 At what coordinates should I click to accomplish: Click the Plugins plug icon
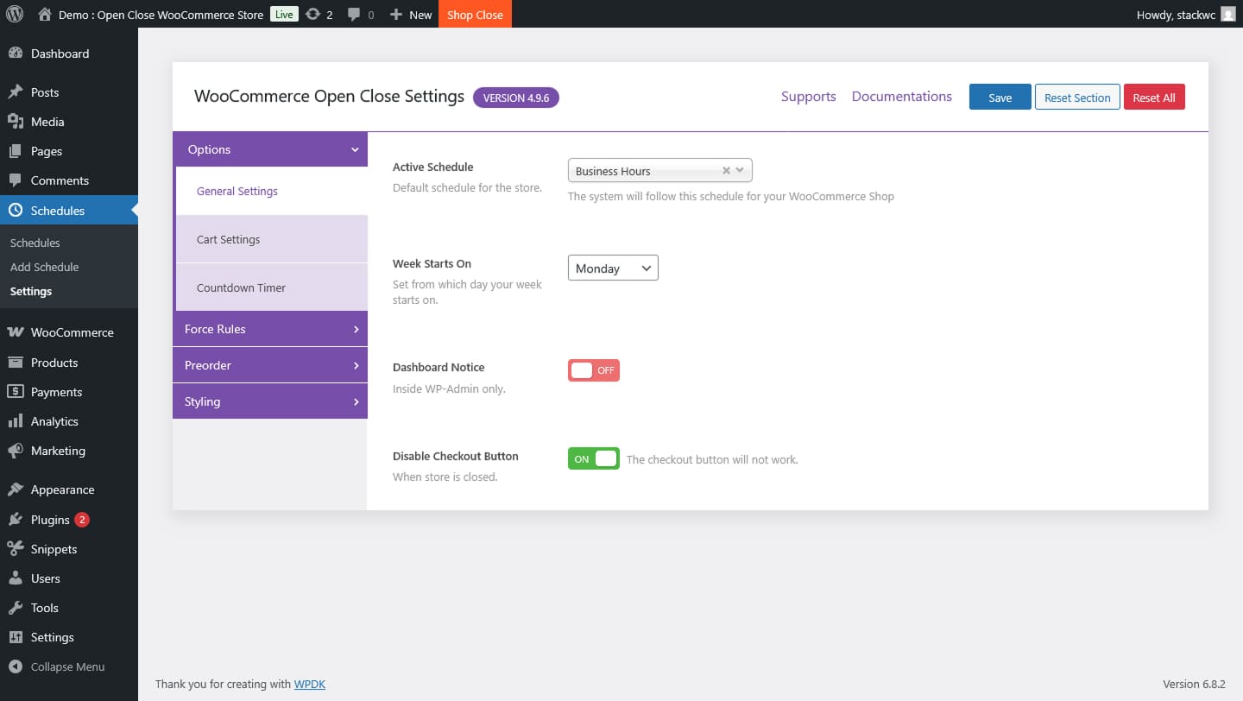pos(15,520)
